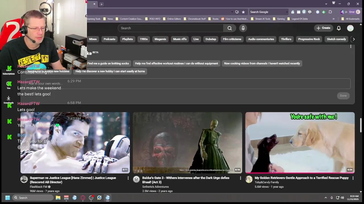Open options menu for Baldur's Gate 3 video

[x=240, y=178]
